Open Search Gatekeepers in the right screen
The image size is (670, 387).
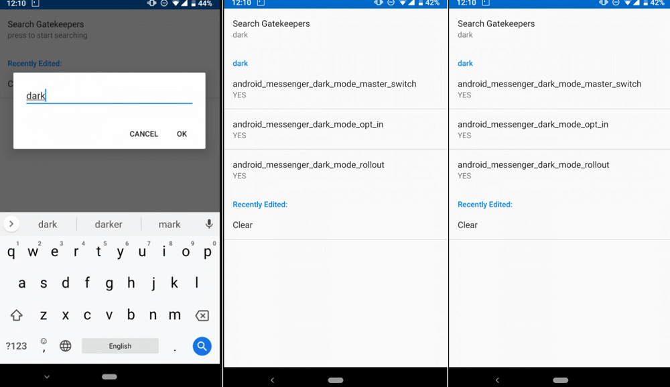click(x=559, y=29)
